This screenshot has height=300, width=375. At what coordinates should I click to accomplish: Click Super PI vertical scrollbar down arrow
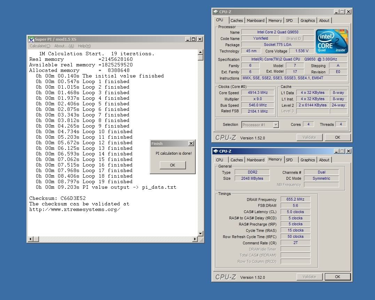coord(201,233)
